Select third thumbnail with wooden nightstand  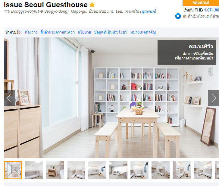[55, 170]
